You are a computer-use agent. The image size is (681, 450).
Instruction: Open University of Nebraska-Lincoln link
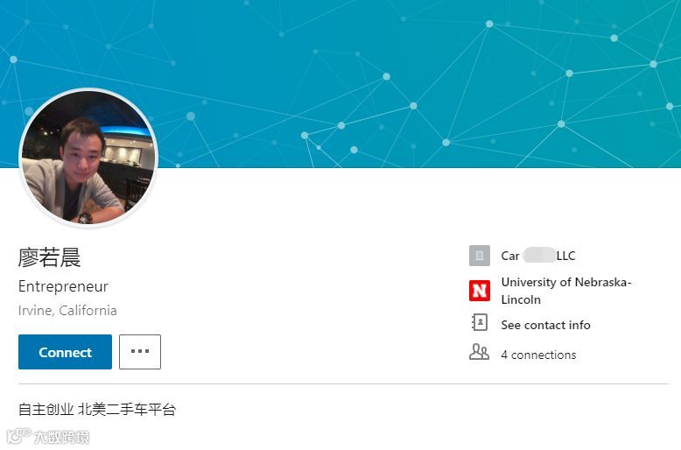coord(566,291)
